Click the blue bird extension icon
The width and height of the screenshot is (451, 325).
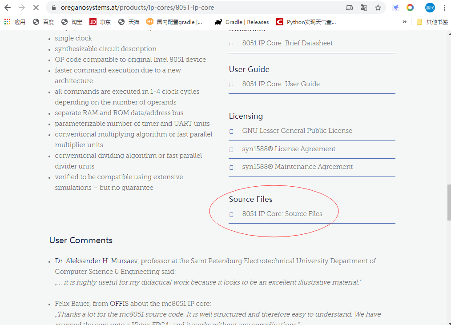coord(396,8)
